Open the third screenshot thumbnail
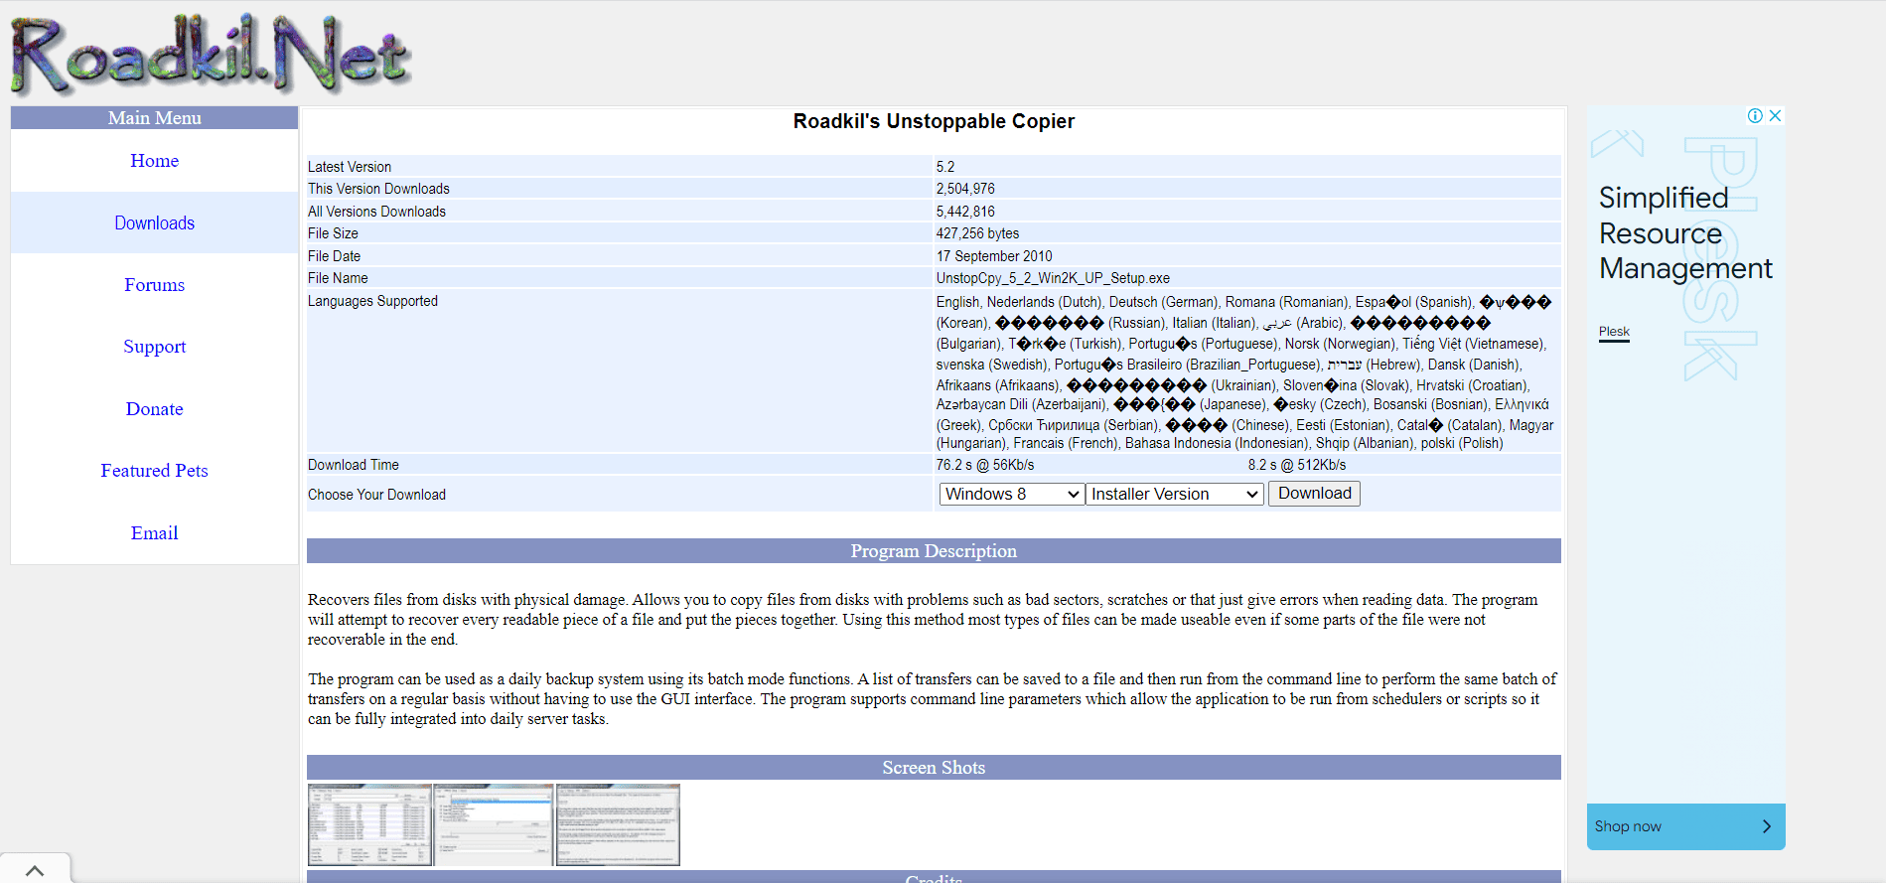Screen dimensions: 1886x883 (618, 824)
